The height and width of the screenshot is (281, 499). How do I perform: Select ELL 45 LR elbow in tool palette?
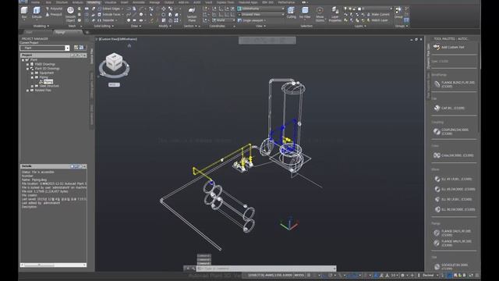[455, 179]
